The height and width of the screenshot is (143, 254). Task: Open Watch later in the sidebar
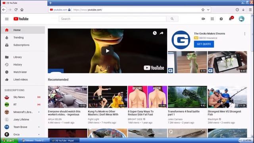[23, 72]
